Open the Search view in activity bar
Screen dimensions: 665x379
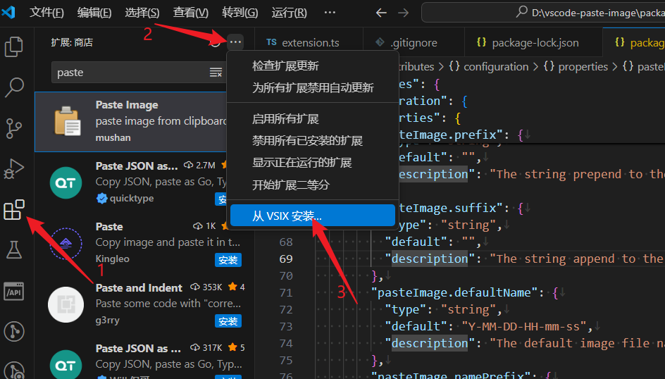tap(14, 87)
